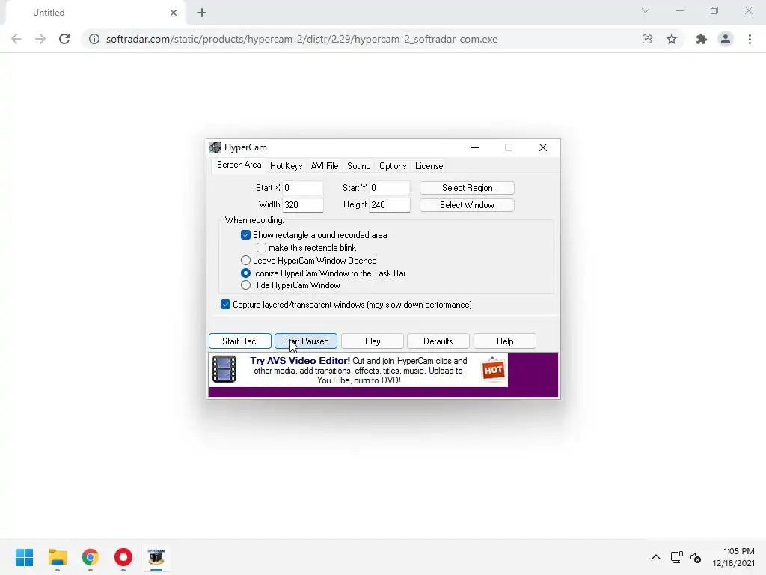
Task: Click the AVS film strip icon
Action: pyautogui.click(x=224, y=369)
